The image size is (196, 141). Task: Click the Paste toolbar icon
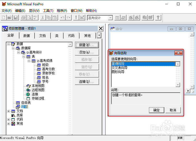(55, 18)
